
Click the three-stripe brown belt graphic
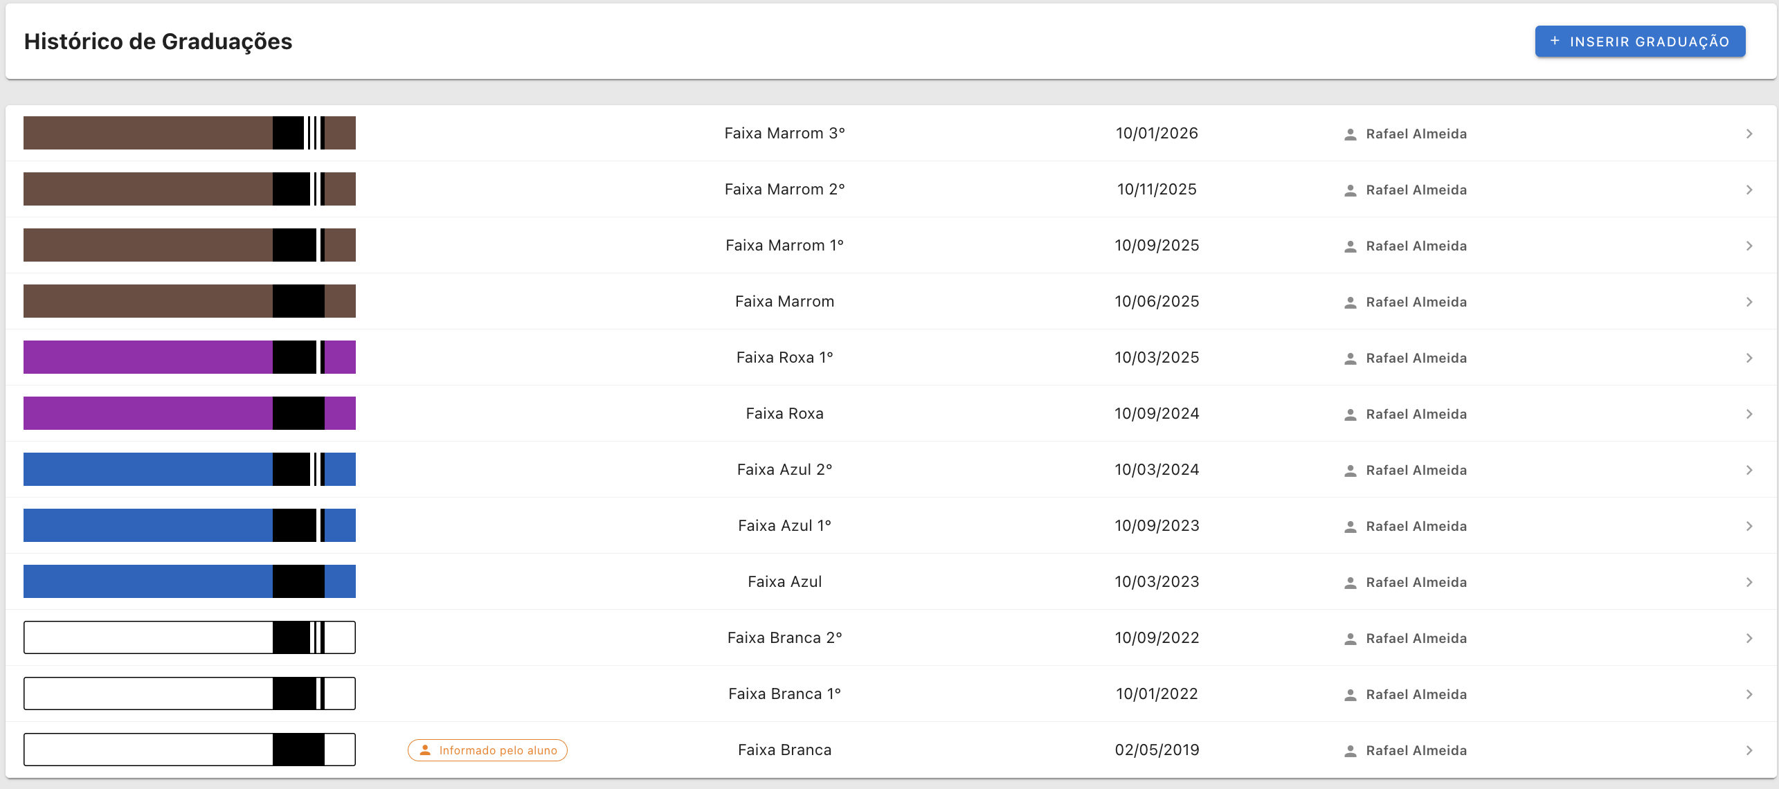189,133
